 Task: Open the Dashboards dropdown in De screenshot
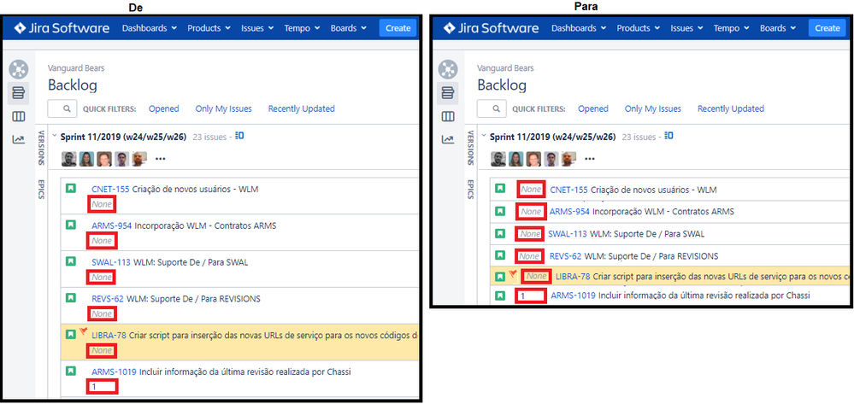tap(150, 28)
